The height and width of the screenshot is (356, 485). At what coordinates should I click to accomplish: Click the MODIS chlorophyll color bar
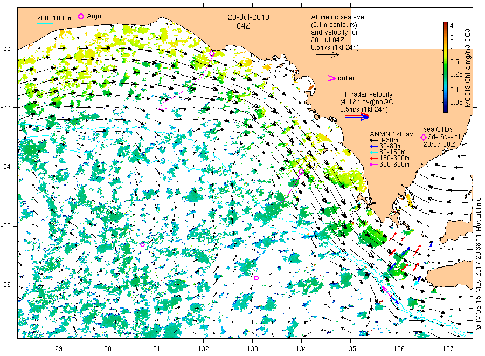[x=445, y=67]
